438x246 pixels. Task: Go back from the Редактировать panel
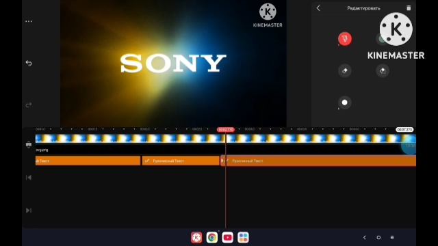pos(318,8)
